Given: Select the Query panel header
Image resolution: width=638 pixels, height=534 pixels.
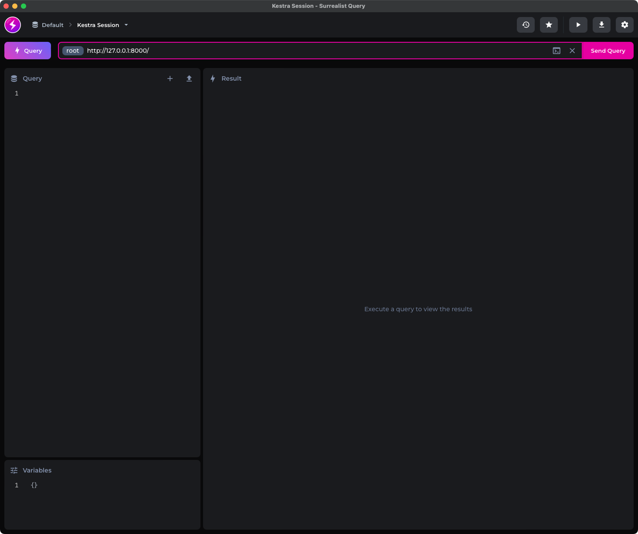Looking at the screenshot, I should [x=32, y=78].
